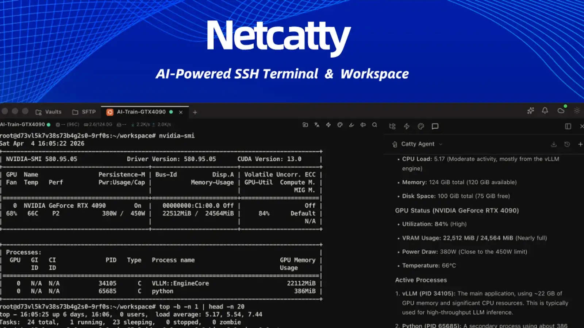Click 'NVIDIA GeForce RTX 4090' in terminal table

[65, 206]
